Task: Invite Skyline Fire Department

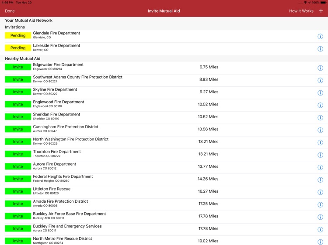Action: tap(18, 92)
